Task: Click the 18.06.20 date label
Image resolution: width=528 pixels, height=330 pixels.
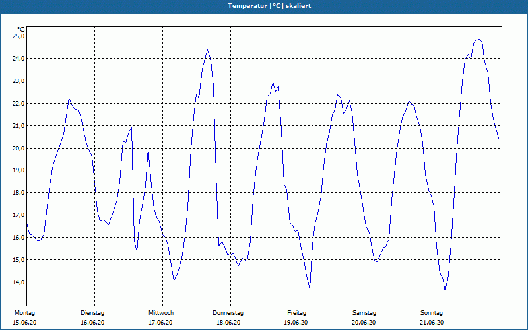Action: click(x=228, y=323)
